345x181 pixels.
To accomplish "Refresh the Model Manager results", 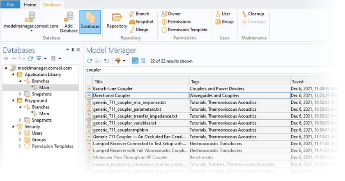I will click(x=90, y=61).
